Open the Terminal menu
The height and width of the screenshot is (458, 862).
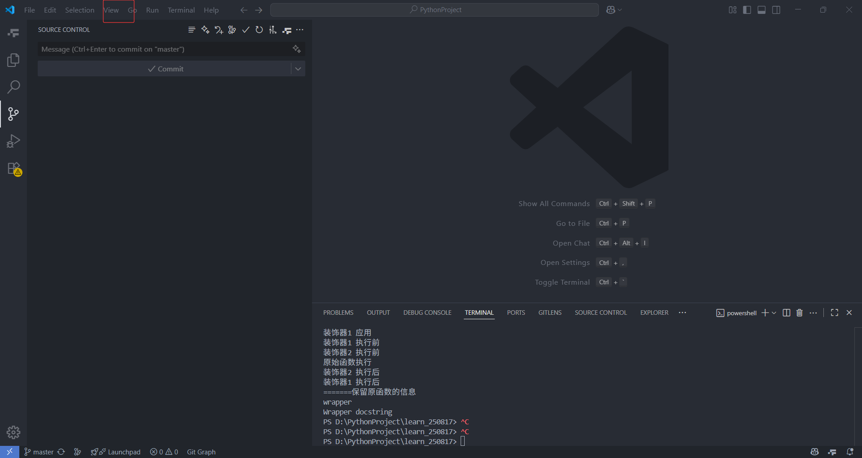point(181,10)
